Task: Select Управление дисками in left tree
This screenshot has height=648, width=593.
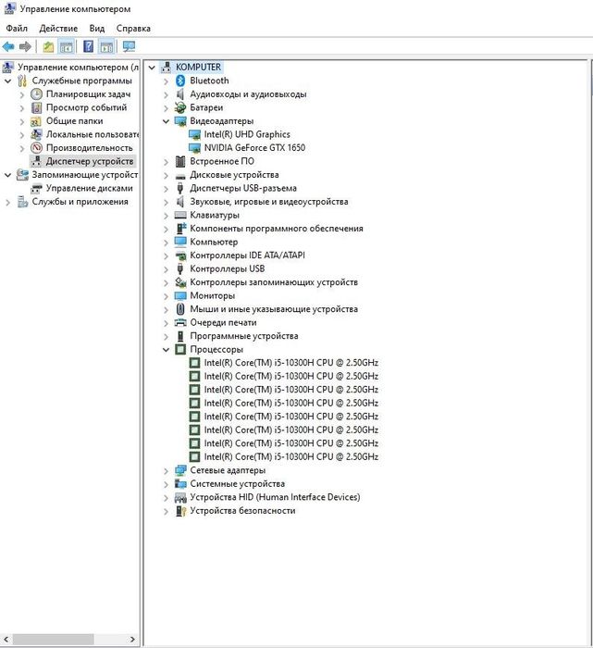Action: coord(89,188)
